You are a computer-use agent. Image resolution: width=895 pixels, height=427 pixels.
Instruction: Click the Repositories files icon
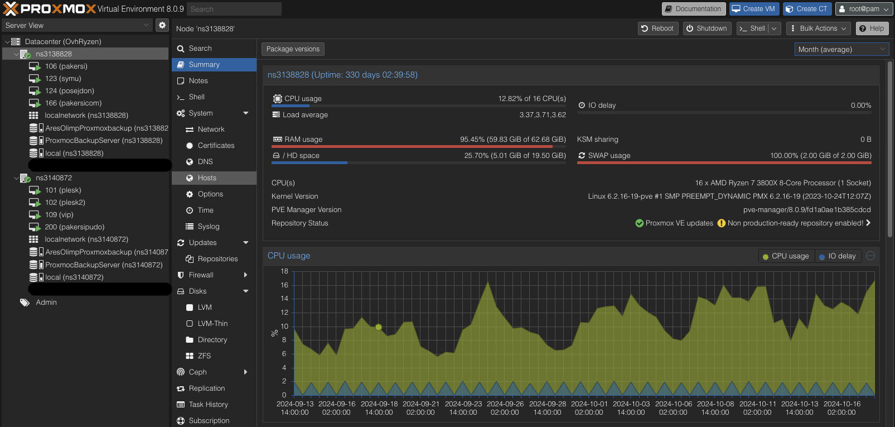190,259
